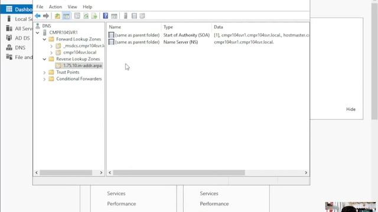
Task: Click the Up One Level folder icon
Action: click(57, 16)
